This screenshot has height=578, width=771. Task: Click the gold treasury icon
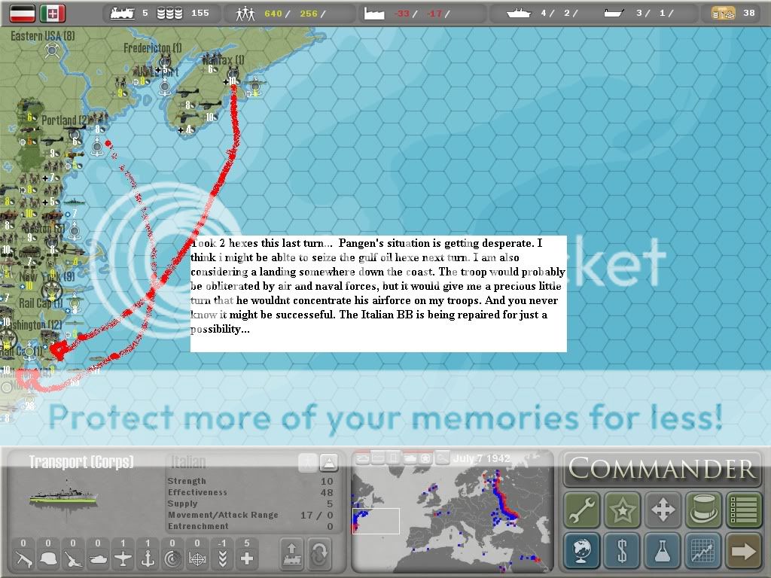pos(724,14)
